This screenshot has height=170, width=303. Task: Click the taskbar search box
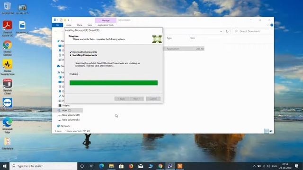click(x=43, y=166)
